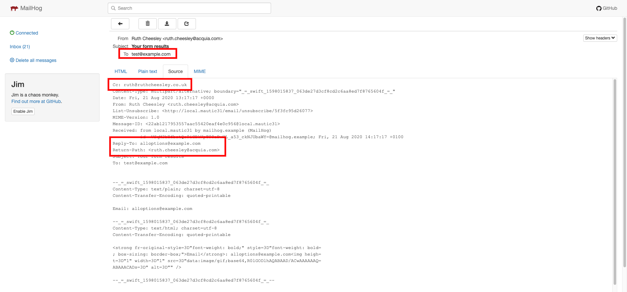
Task: Click the MIME-Version: 1.0 line
Action: pos(136,117)
